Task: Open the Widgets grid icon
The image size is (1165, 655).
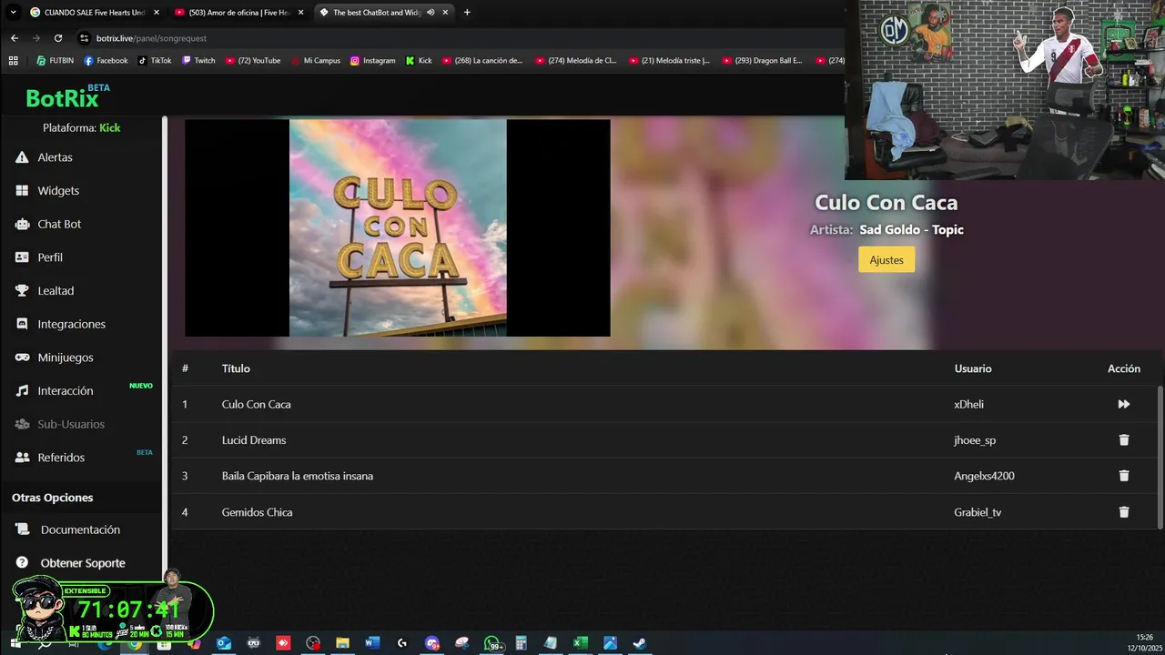Action: pyautogui.click(x=22, y=191)
